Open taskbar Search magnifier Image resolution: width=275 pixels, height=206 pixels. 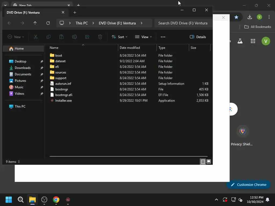(20, 200)
